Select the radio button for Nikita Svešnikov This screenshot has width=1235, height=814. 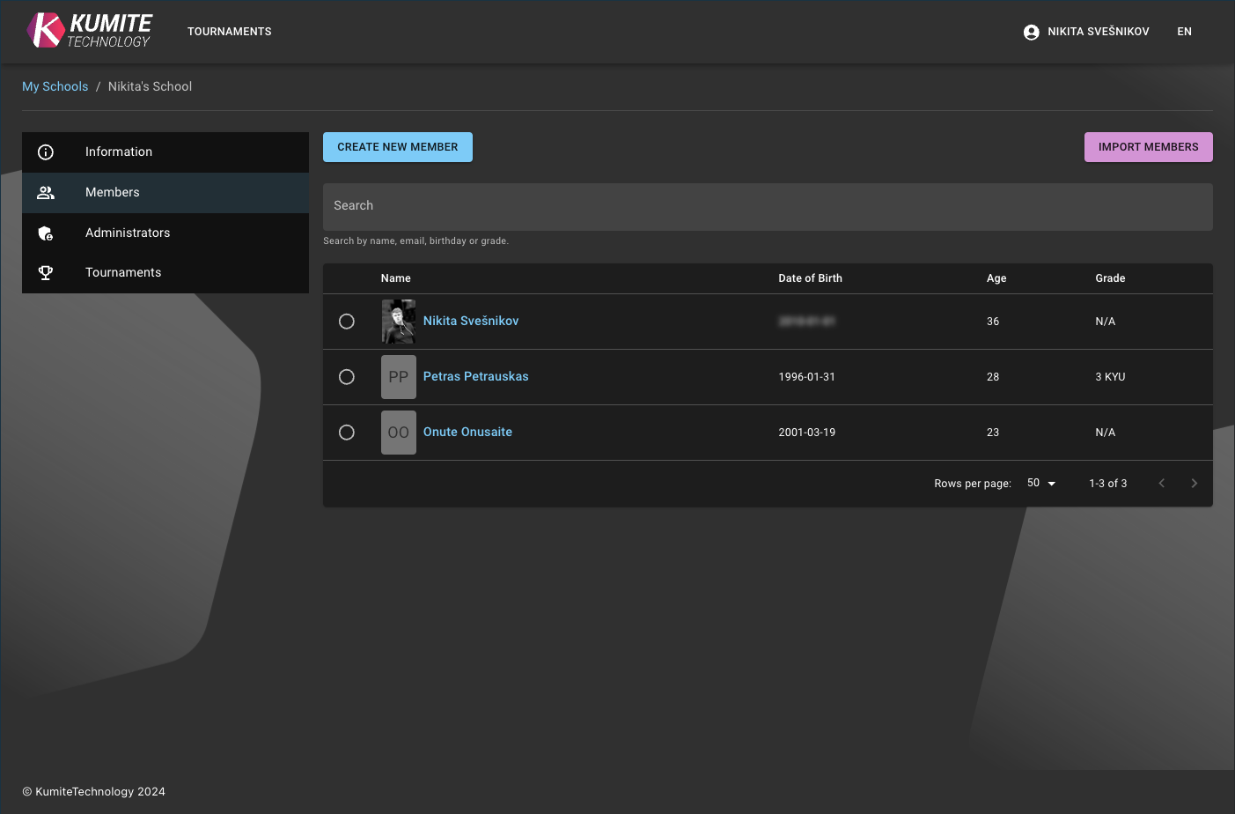pos(347,322)
